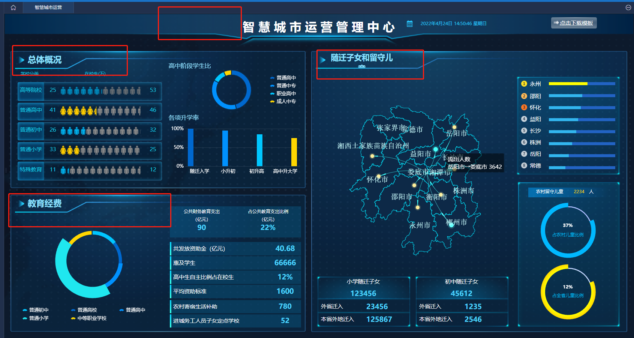Viewport: 634px width, 338px height.
Task: Click 永州市 on the map
Action: (x=420, y=225)
